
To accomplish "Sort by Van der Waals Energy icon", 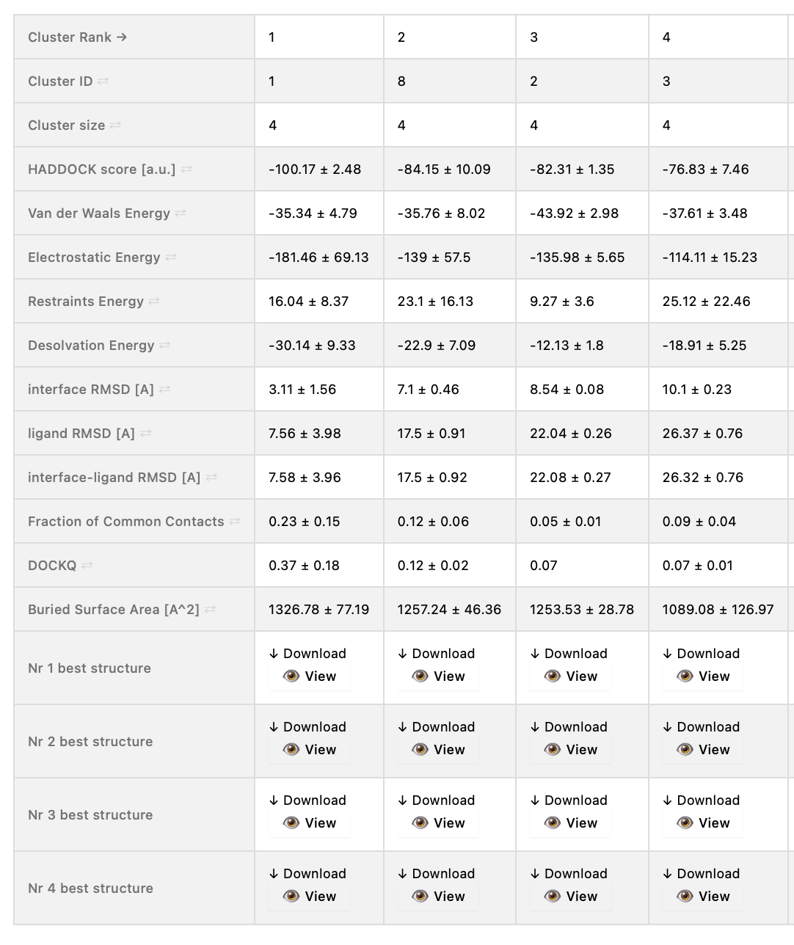I will [x=181, y=214].
